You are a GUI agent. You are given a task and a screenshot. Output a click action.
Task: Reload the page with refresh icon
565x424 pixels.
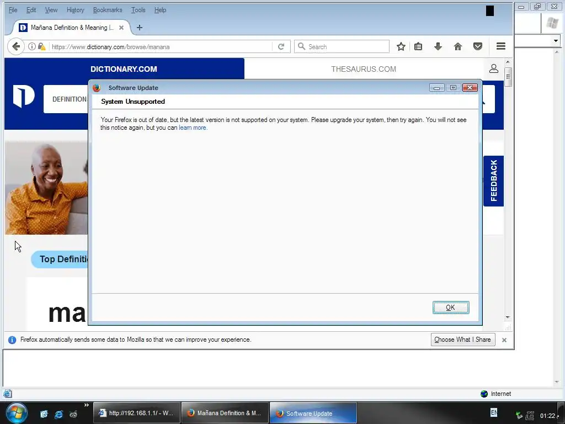click(281, 46)
